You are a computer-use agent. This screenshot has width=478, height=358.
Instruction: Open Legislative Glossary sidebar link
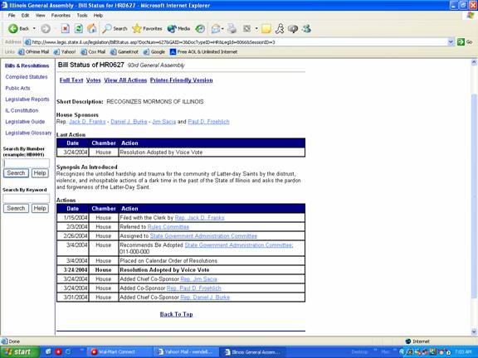[x=28, y=133]
